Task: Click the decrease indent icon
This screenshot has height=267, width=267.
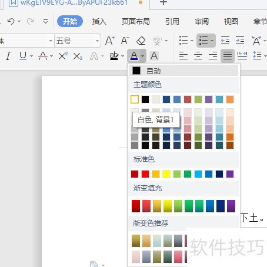Action: (225, 41)
